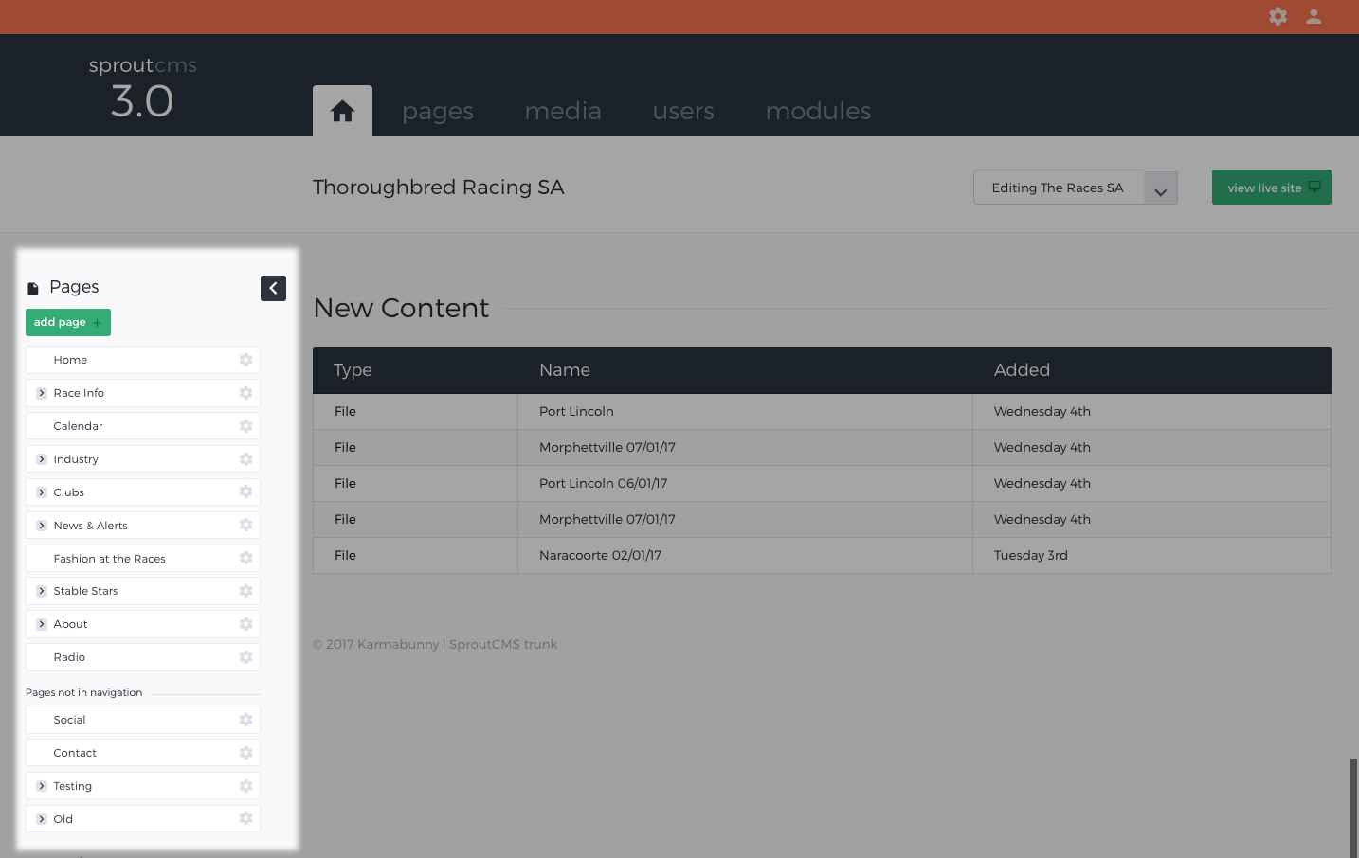Open settings gear for About page

coord(245,624)
